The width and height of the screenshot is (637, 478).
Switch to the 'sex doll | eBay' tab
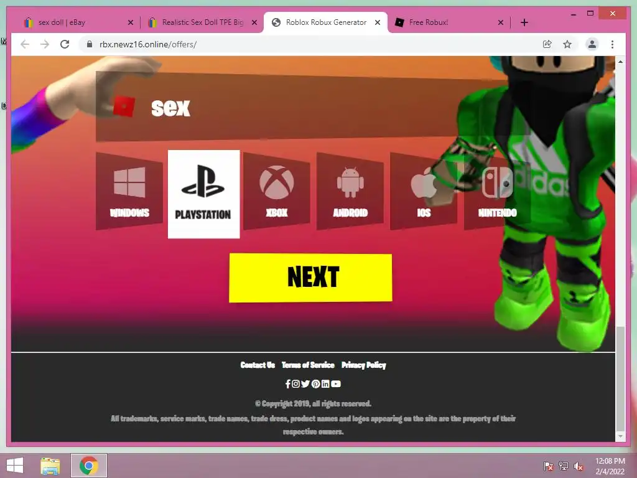click(78, 22)
